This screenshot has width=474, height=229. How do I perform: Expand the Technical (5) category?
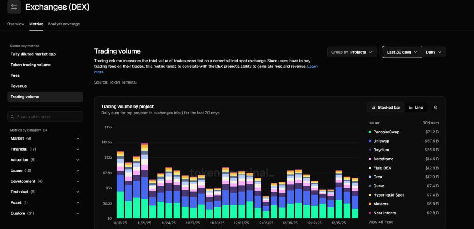click(x=45, y=192)
